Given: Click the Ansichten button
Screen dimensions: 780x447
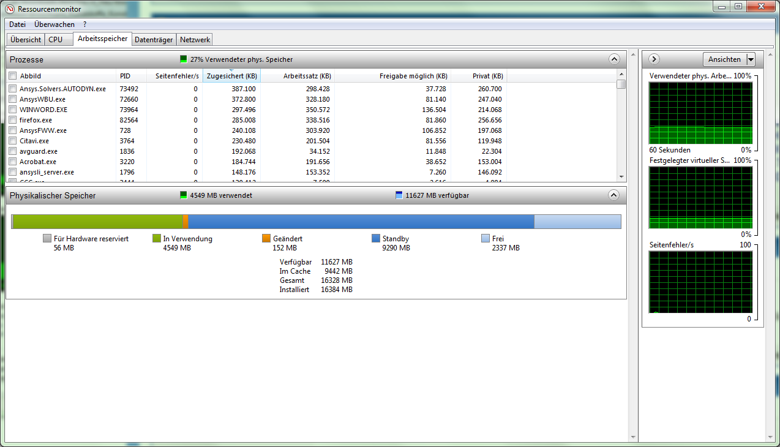Looking at the screenshot, I should click(724, 59).
